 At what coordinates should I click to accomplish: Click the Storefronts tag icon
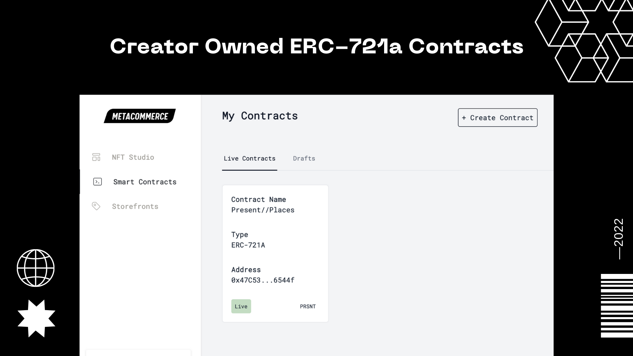96,206
